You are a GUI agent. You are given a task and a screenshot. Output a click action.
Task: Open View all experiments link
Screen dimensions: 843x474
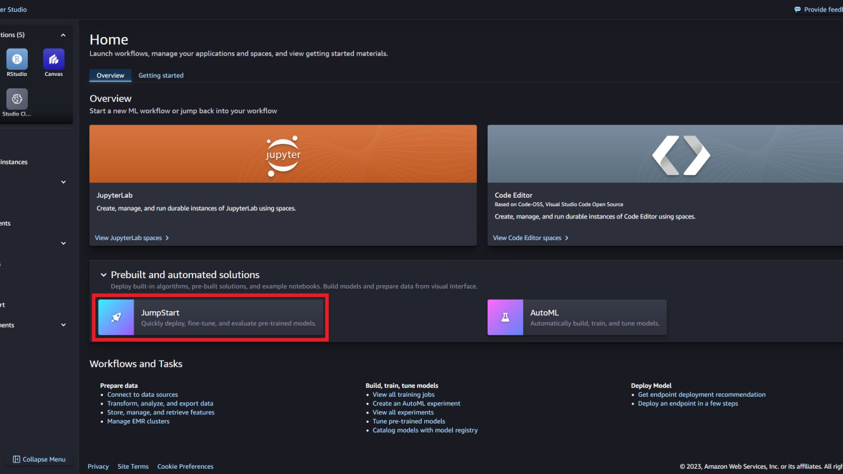(403, 412)
